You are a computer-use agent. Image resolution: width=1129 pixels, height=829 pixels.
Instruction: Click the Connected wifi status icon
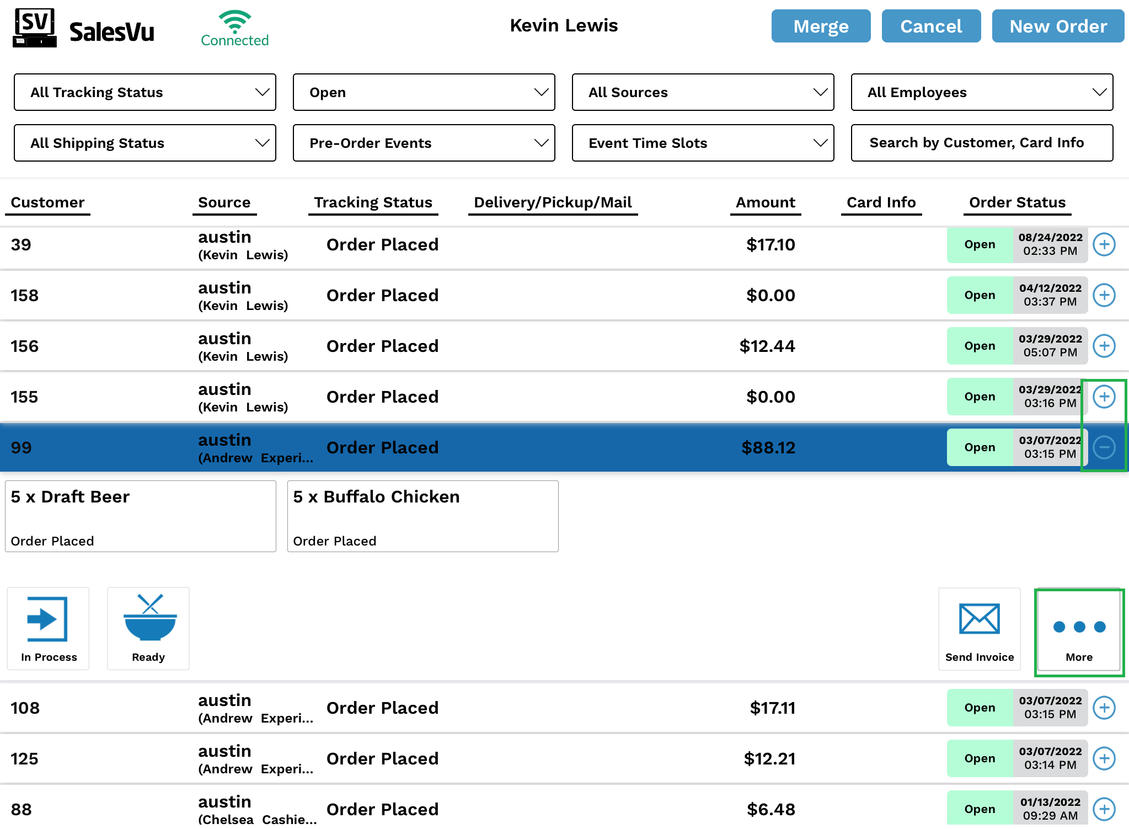click(x=234, y=22)
